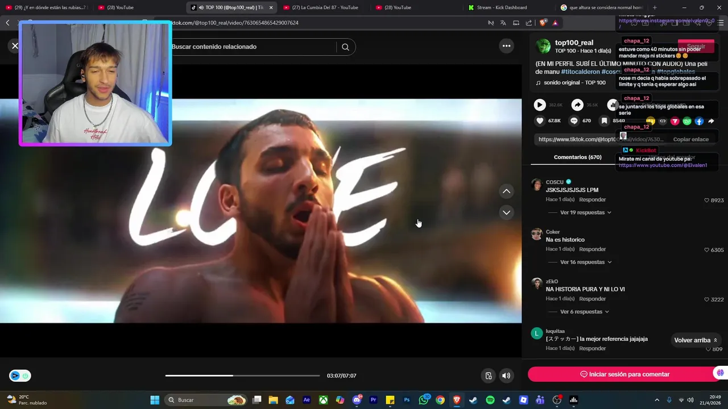Click the YouTube link in KickBot message
The height and width of the screenshot is (409, 728).
(663, 165)
